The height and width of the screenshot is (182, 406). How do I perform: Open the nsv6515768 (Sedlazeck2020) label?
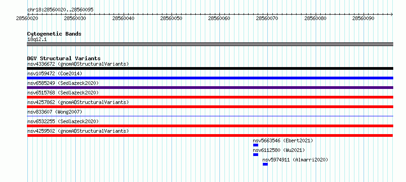(63, 93)
